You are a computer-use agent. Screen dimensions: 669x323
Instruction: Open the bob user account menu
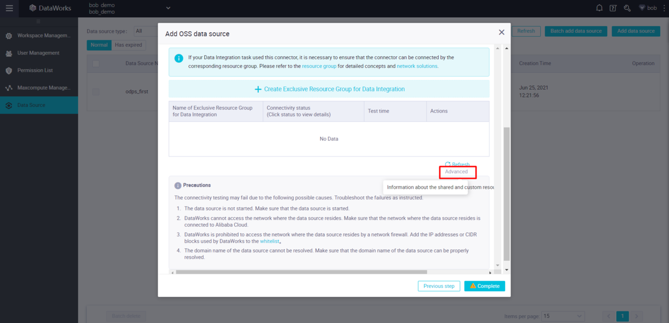(647, 8)
